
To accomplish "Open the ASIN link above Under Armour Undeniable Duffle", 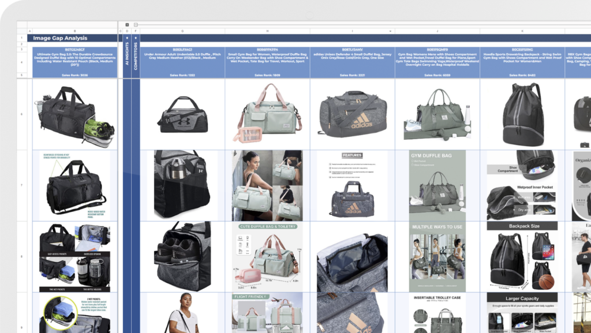I will (x=182, y=50).
